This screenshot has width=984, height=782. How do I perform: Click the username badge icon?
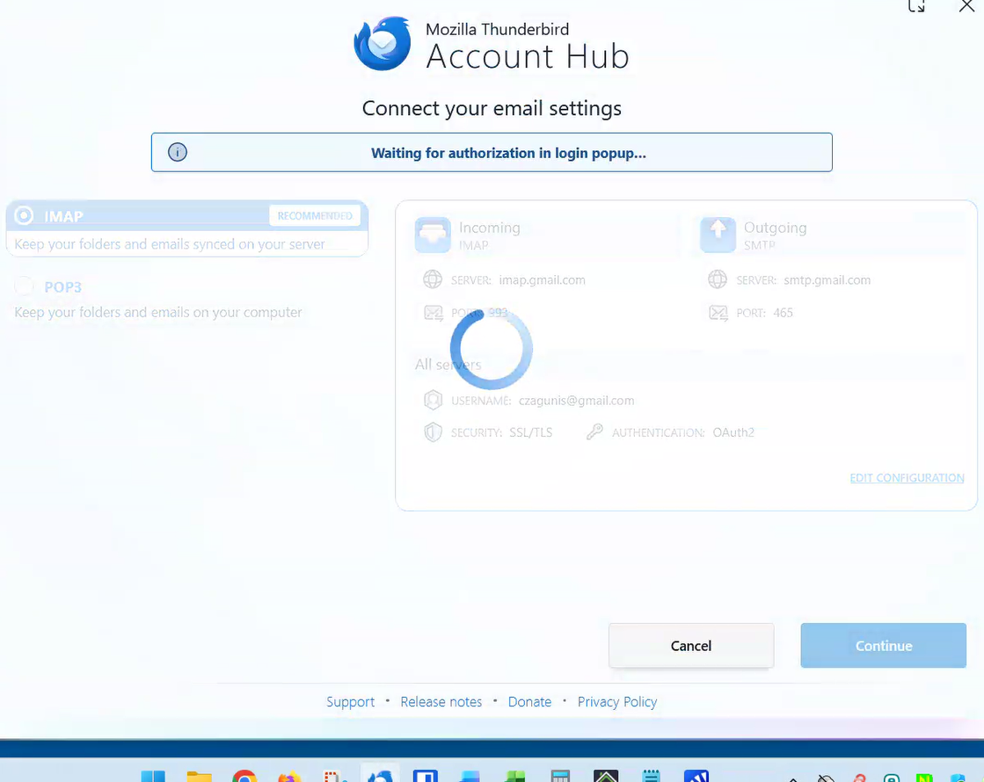pos(433,400)
